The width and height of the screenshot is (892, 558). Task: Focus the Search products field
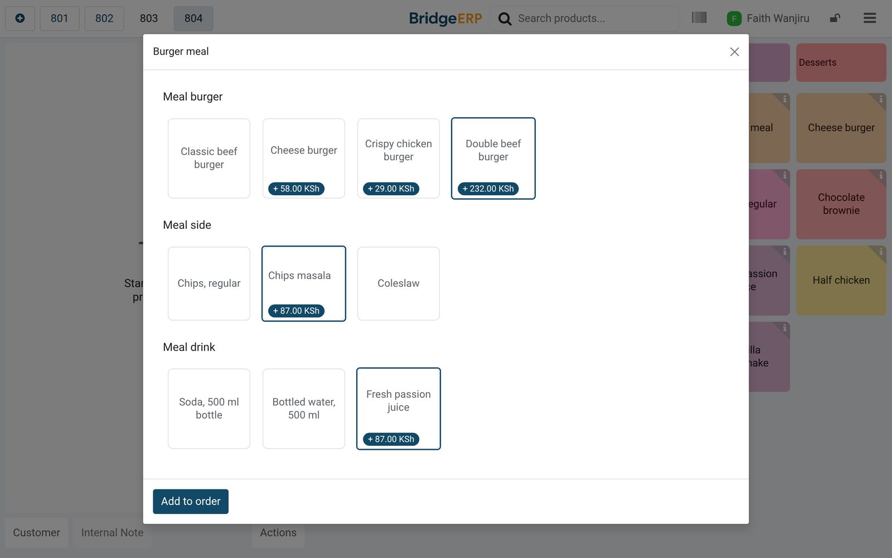[585, 18]
